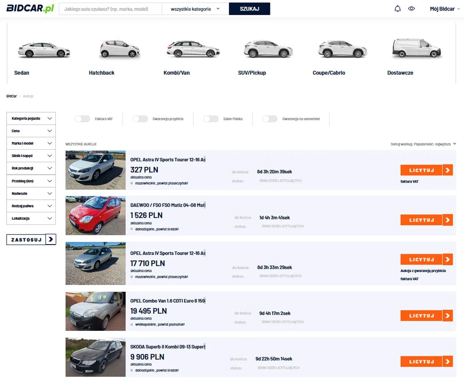
Task: Expand the Przebieg (km) filter
Action: coord(31,181)
